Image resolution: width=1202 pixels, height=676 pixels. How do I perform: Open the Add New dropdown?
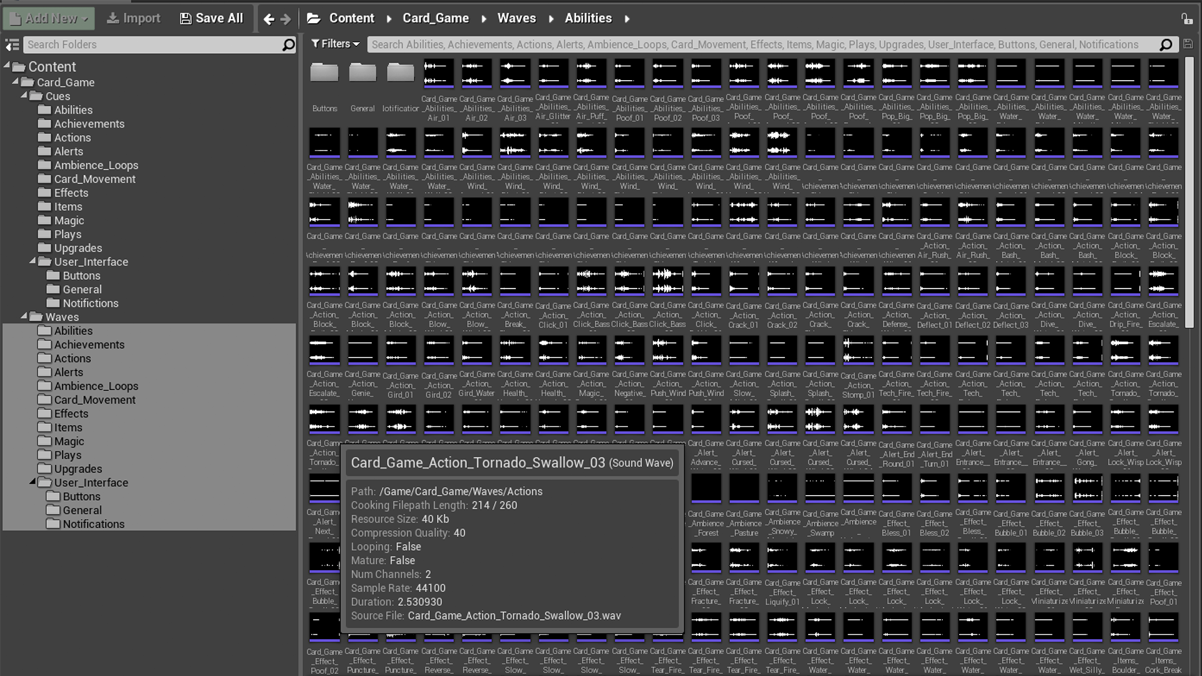(48, 18)
